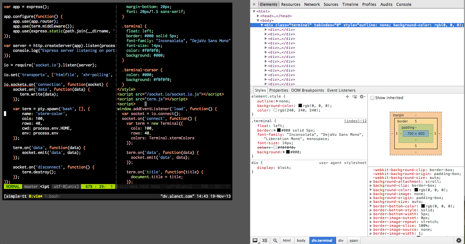The image size is (465, 244).
Task: Switch to the Resources tab
Action: (291, 5)
